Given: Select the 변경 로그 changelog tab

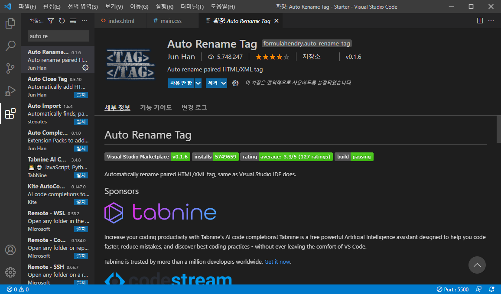Looking at the screenshot, I should [194, 107].
